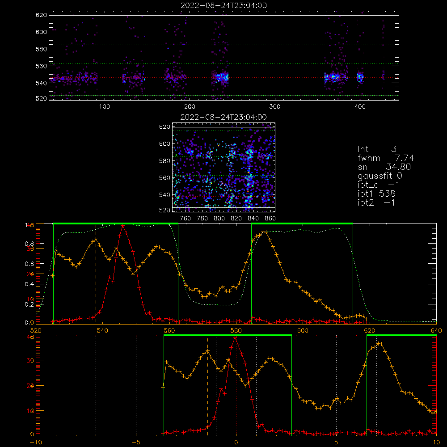447x447 pixels.
Task: Click the green top bar spanning 585 to 615
Action: point(302,223)
